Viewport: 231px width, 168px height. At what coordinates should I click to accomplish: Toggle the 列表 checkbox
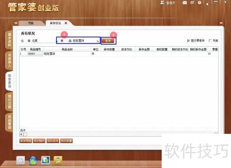[x=210, y=41]
